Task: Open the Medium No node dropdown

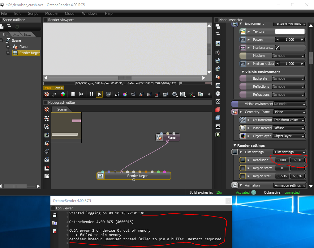Action: (288, 56)
